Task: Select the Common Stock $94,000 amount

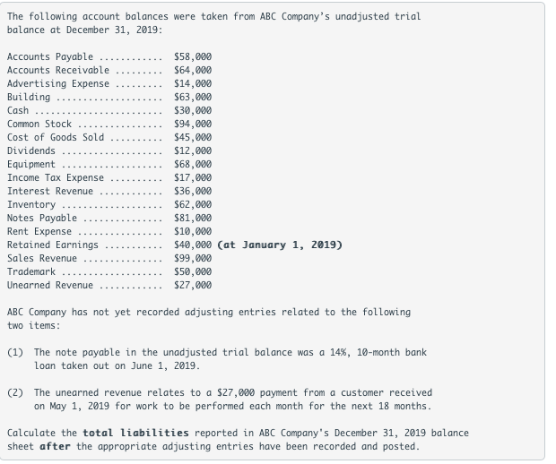Action: pos(192,124)
